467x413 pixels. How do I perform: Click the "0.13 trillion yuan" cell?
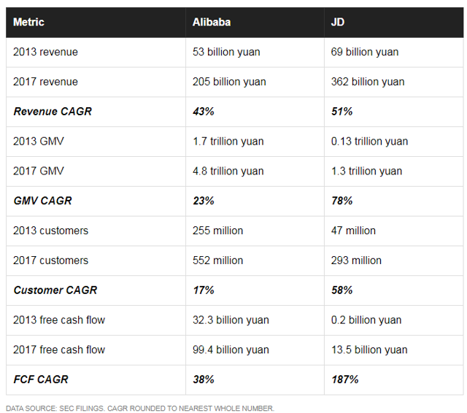[x=369, y=141]
